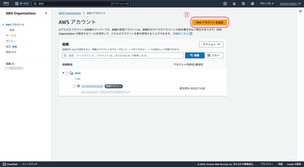Tick the management account checkbox
This screenshot has width=304, height=167.
(74, 86)
